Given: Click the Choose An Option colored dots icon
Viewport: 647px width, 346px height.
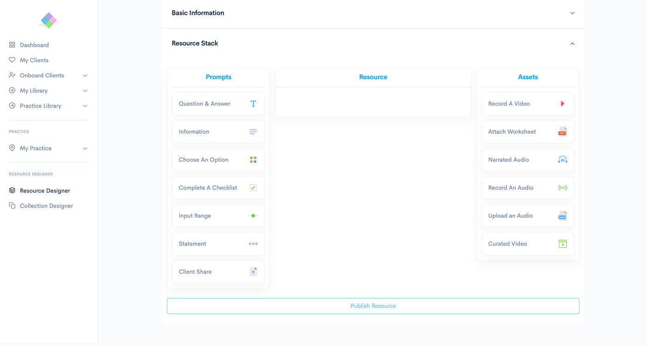Looking at the screenshot, I should point(253,160).
